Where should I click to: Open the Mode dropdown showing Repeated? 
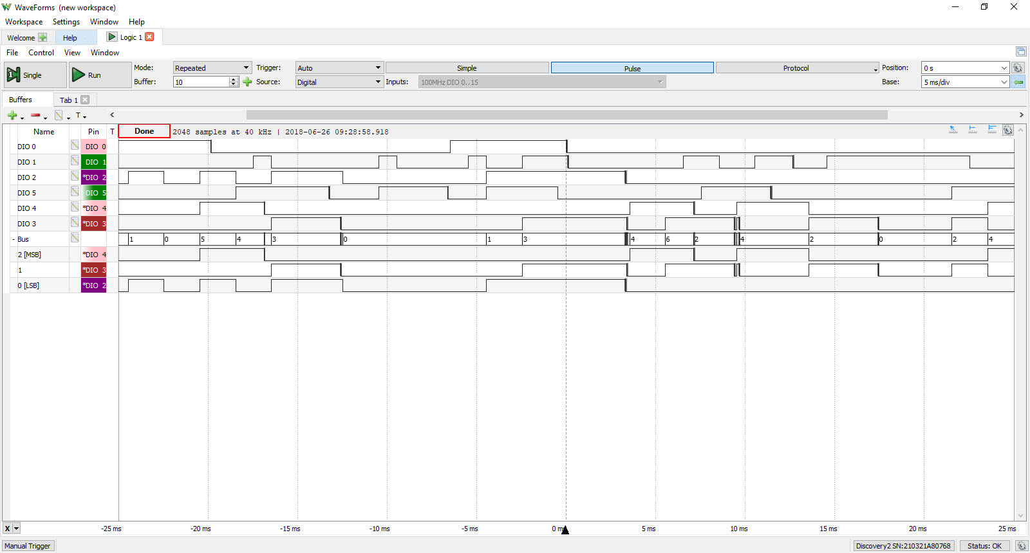coord(212,68)
